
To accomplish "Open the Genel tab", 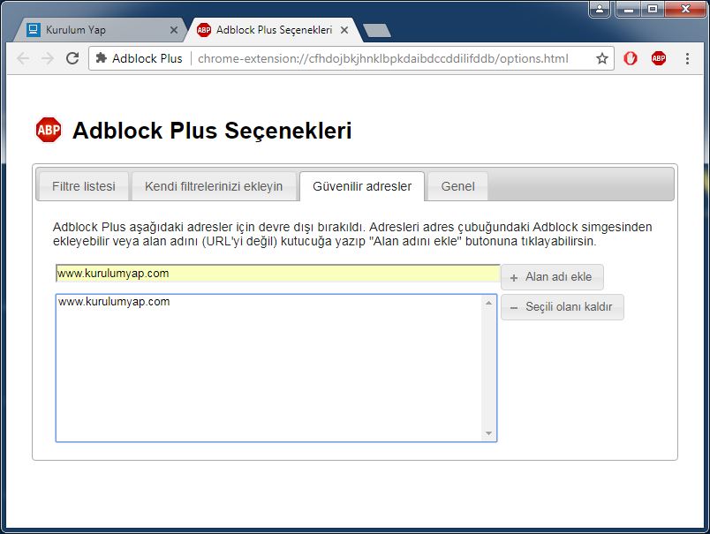I will (x=457, y=186).
